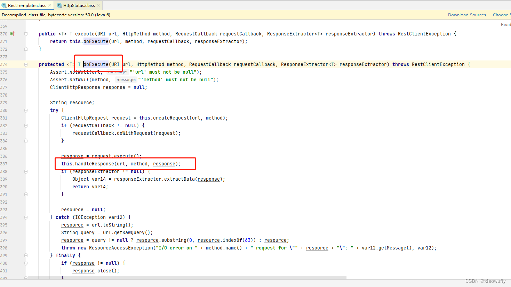Click the class icon on RestTemplate.class tab
Image resolution: width=511 pixels, height=287 pixels.
pos(3,5)
